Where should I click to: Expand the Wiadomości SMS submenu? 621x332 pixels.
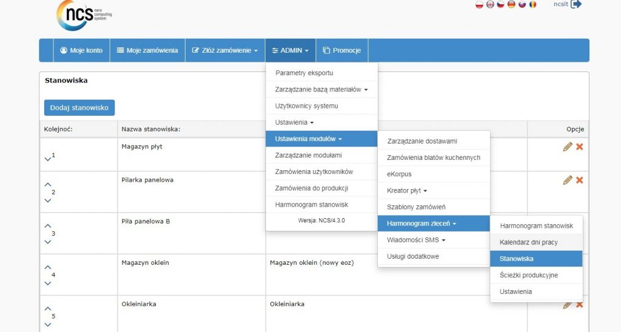click(416, 241)
